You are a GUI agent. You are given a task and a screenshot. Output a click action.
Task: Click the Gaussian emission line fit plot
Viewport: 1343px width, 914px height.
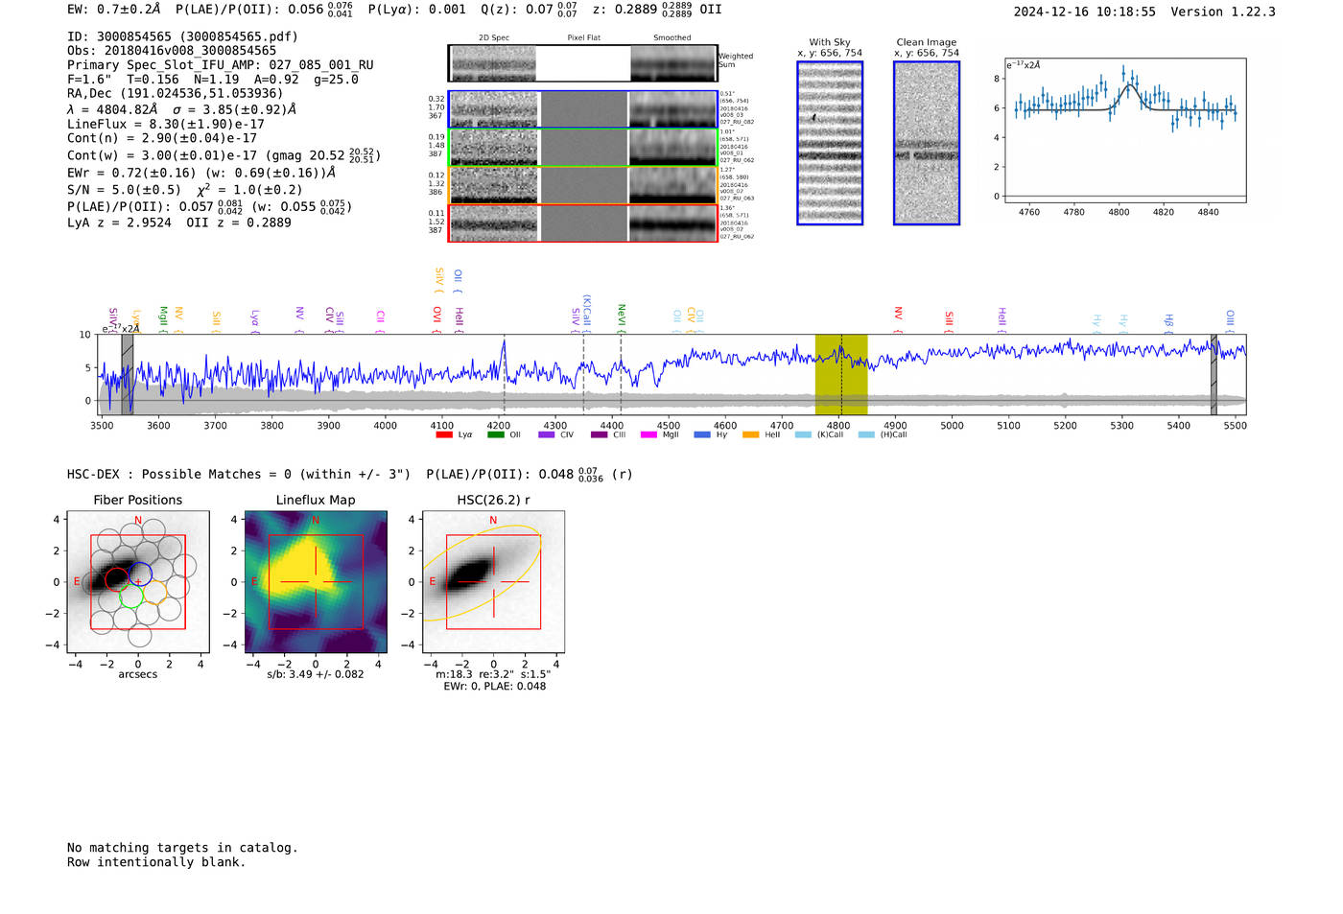(x=1124, y=130)
